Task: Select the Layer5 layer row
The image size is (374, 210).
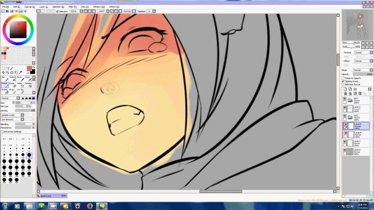Action: (x=356, y=126)
